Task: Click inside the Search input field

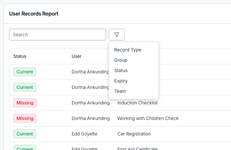Action: 58,35
